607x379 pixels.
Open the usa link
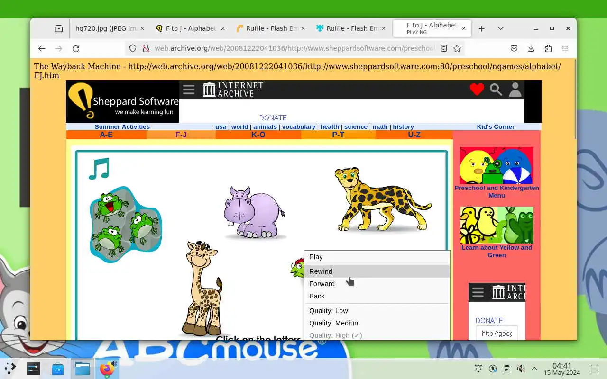pos(221,126)
